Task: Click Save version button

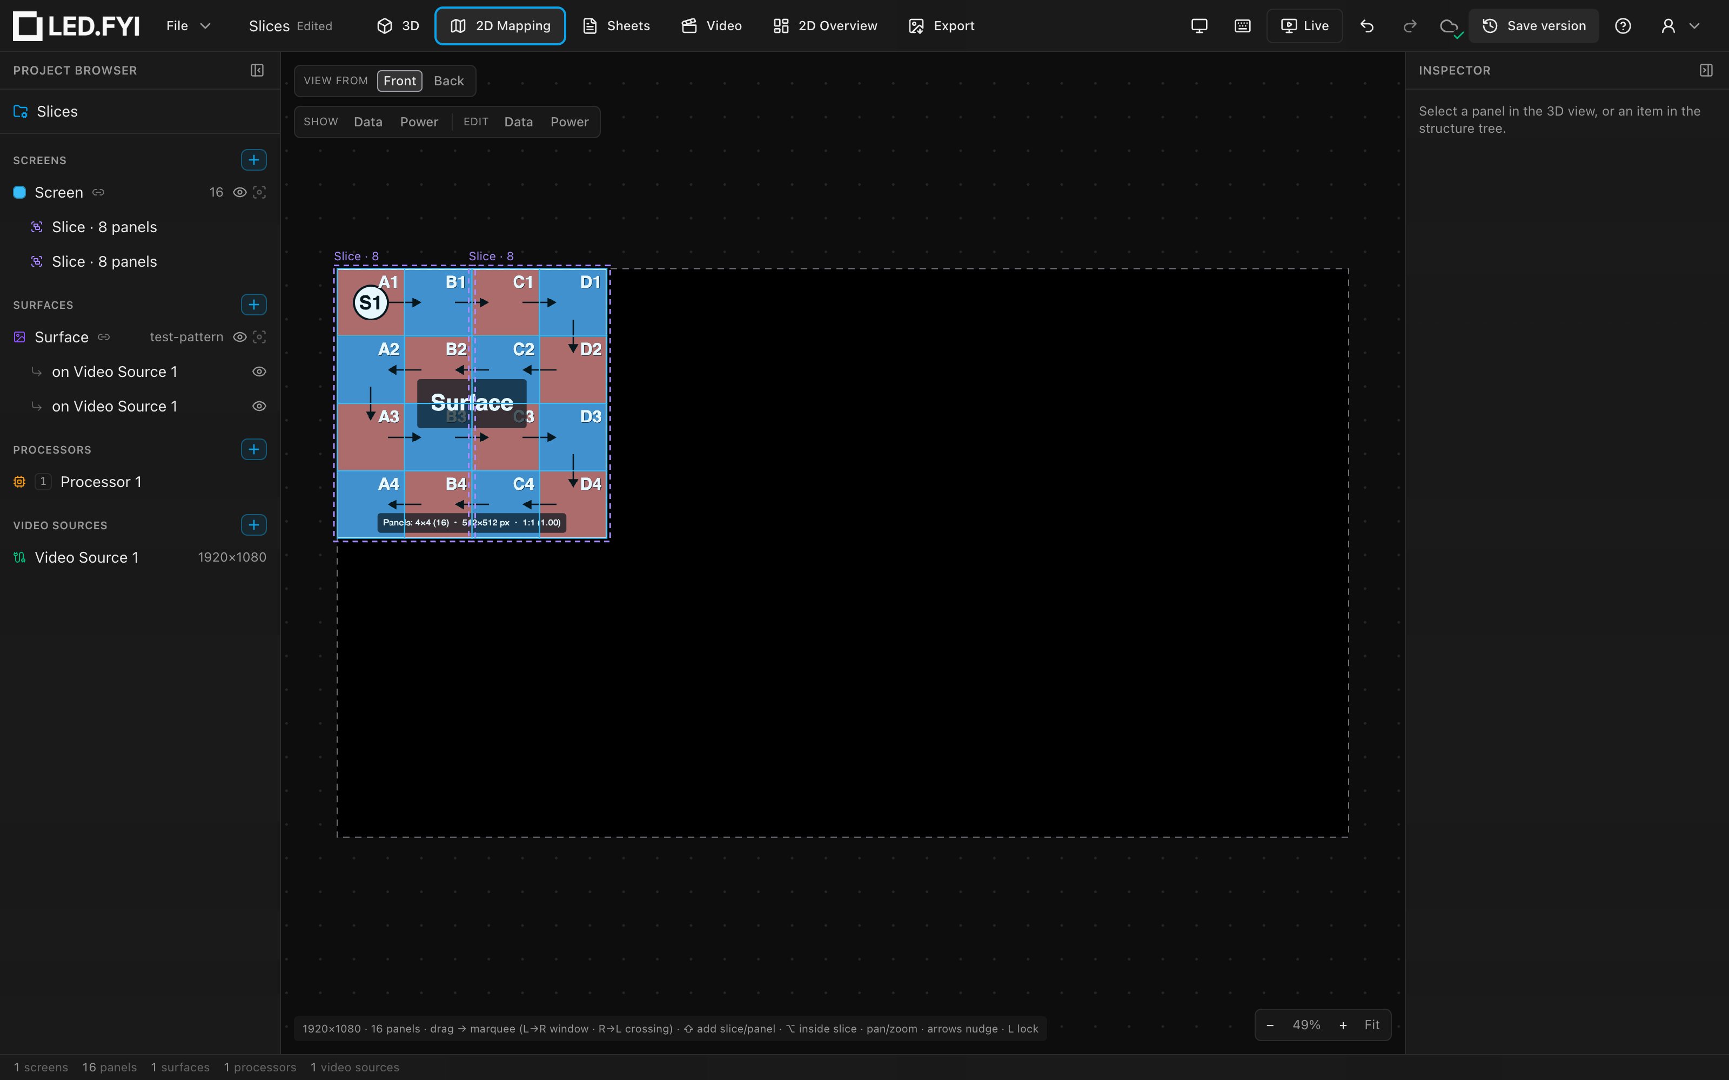Action: (1534, 26)
